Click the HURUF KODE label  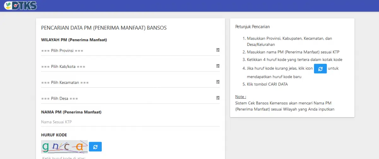(54, 135)
